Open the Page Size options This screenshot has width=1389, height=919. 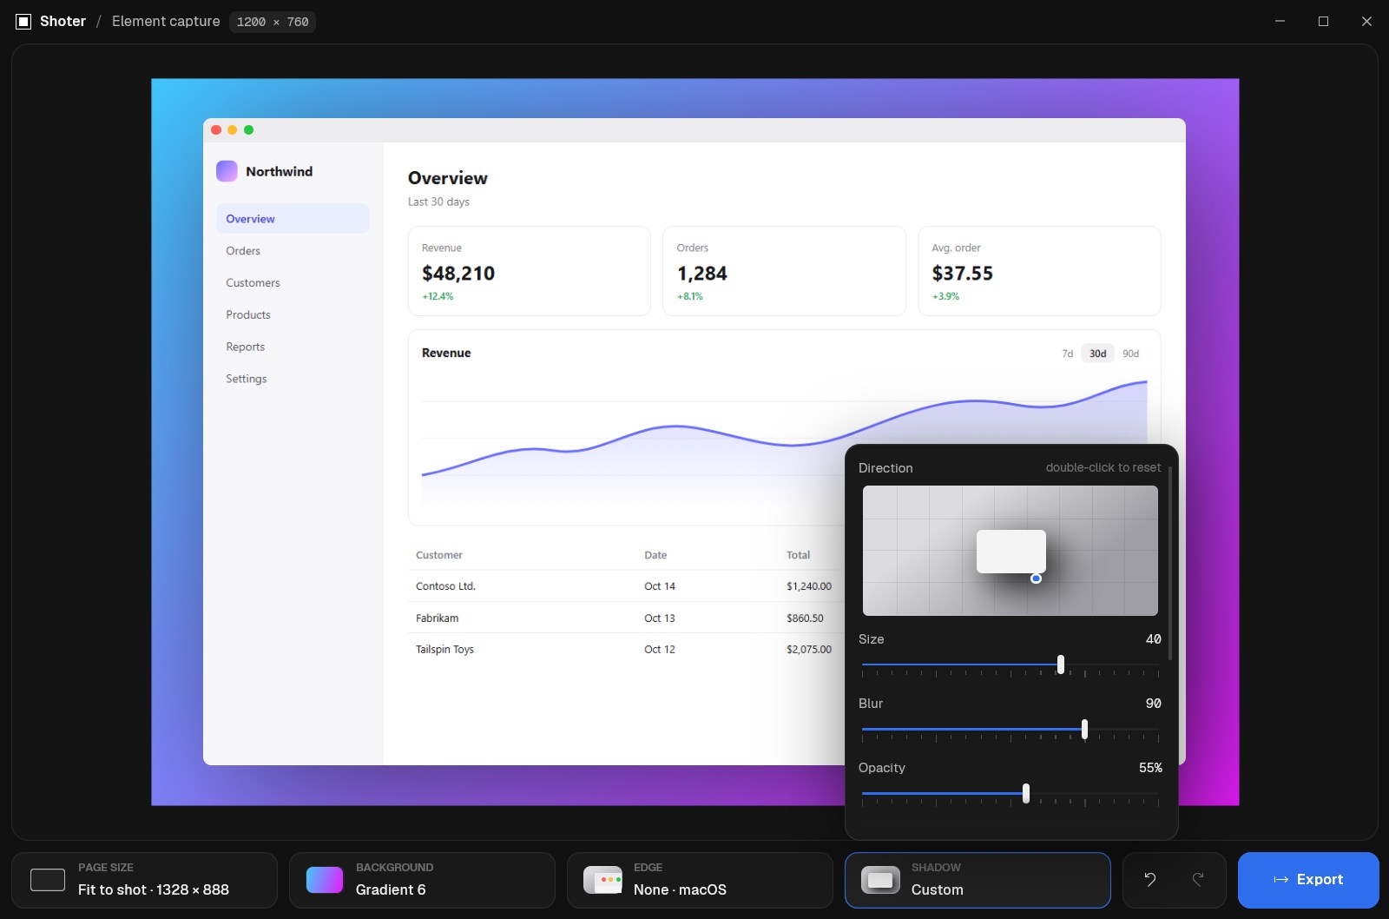(144, 880)
